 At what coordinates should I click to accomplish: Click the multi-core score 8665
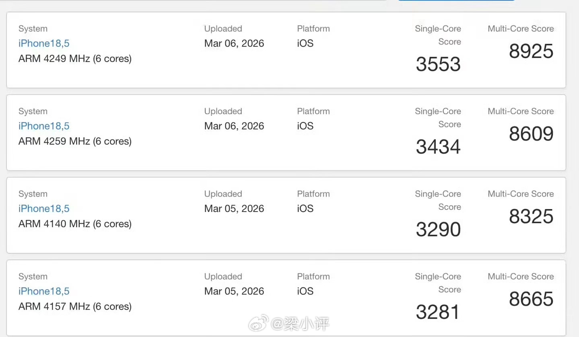531,299
